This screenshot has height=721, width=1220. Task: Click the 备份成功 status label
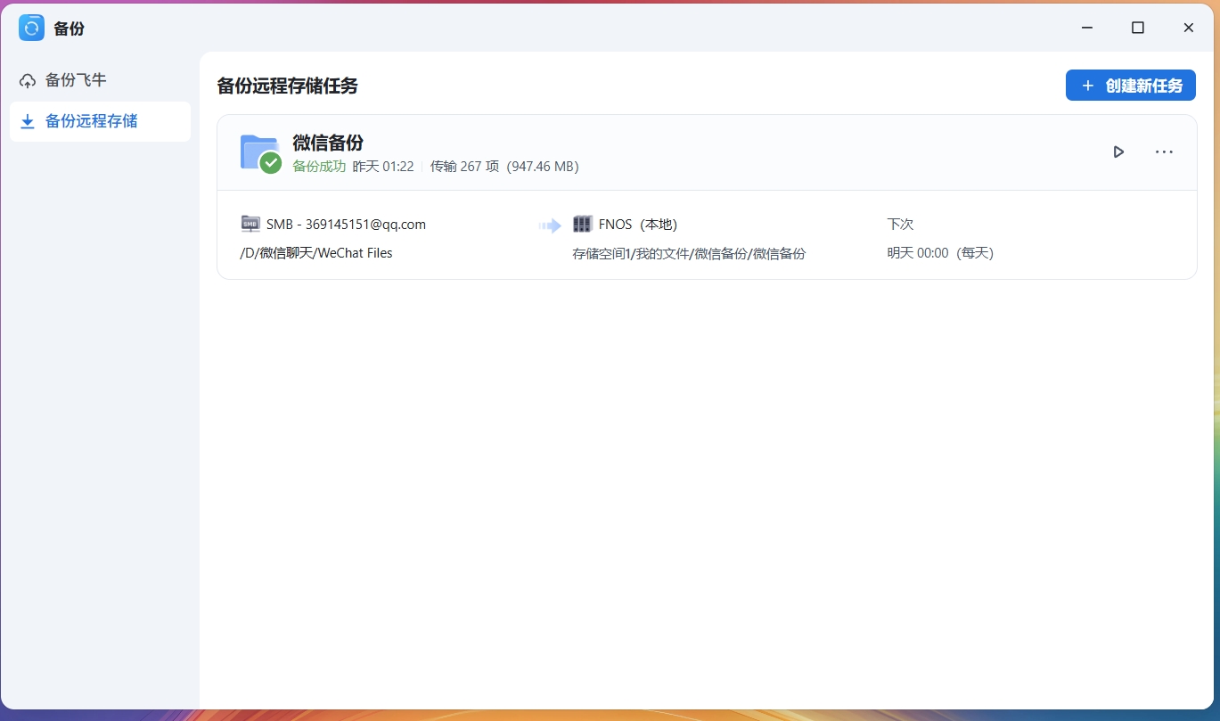coord(319,167)
